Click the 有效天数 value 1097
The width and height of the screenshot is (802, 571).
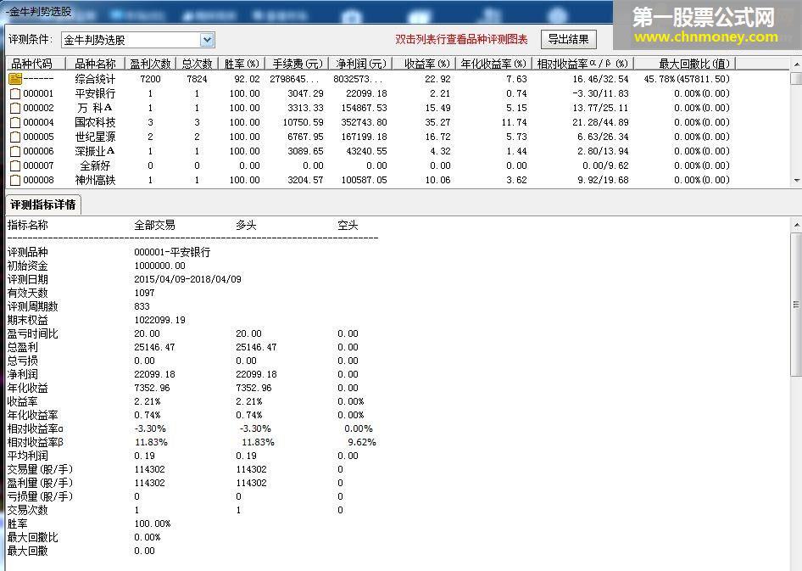click(144, 294)
